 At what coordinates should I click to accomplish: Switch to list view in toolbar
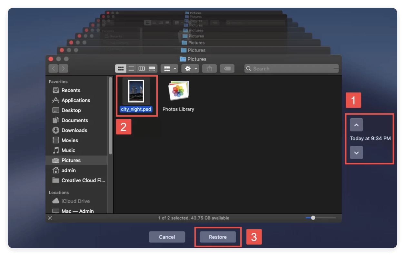(131, 68)
